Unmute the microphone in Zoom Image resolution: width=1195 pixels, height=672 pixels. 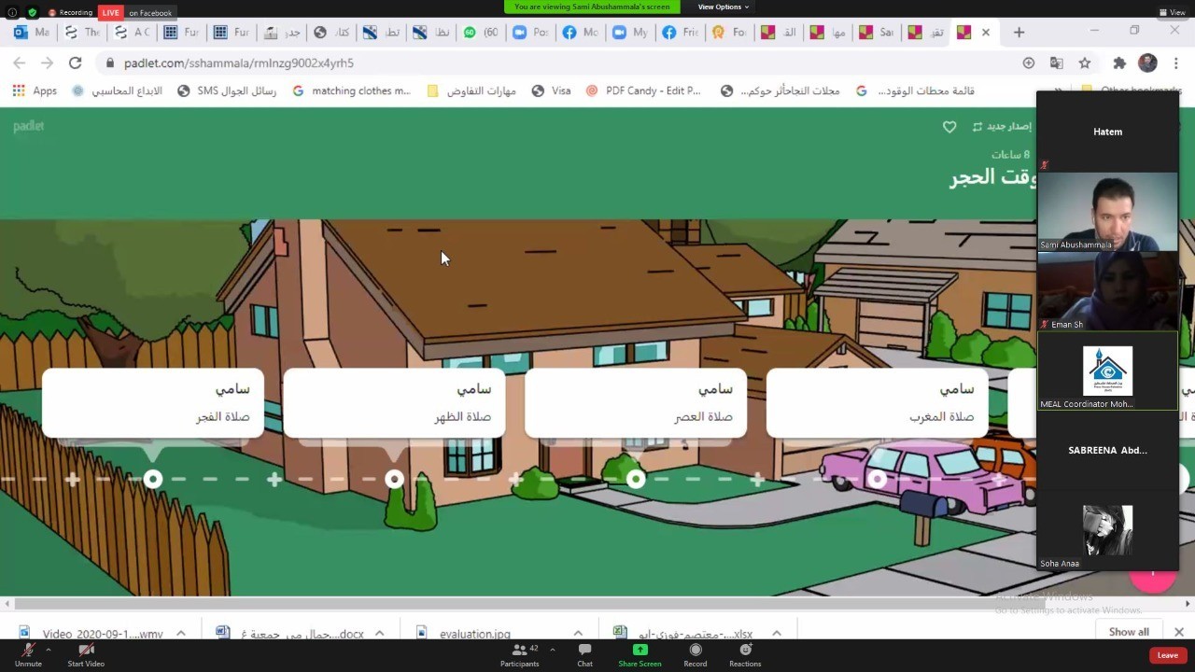pos(28,651)
